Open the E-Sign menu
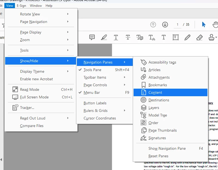Viewport: 218px width, 170px height. pyautogui.click(x=21, y=6)
